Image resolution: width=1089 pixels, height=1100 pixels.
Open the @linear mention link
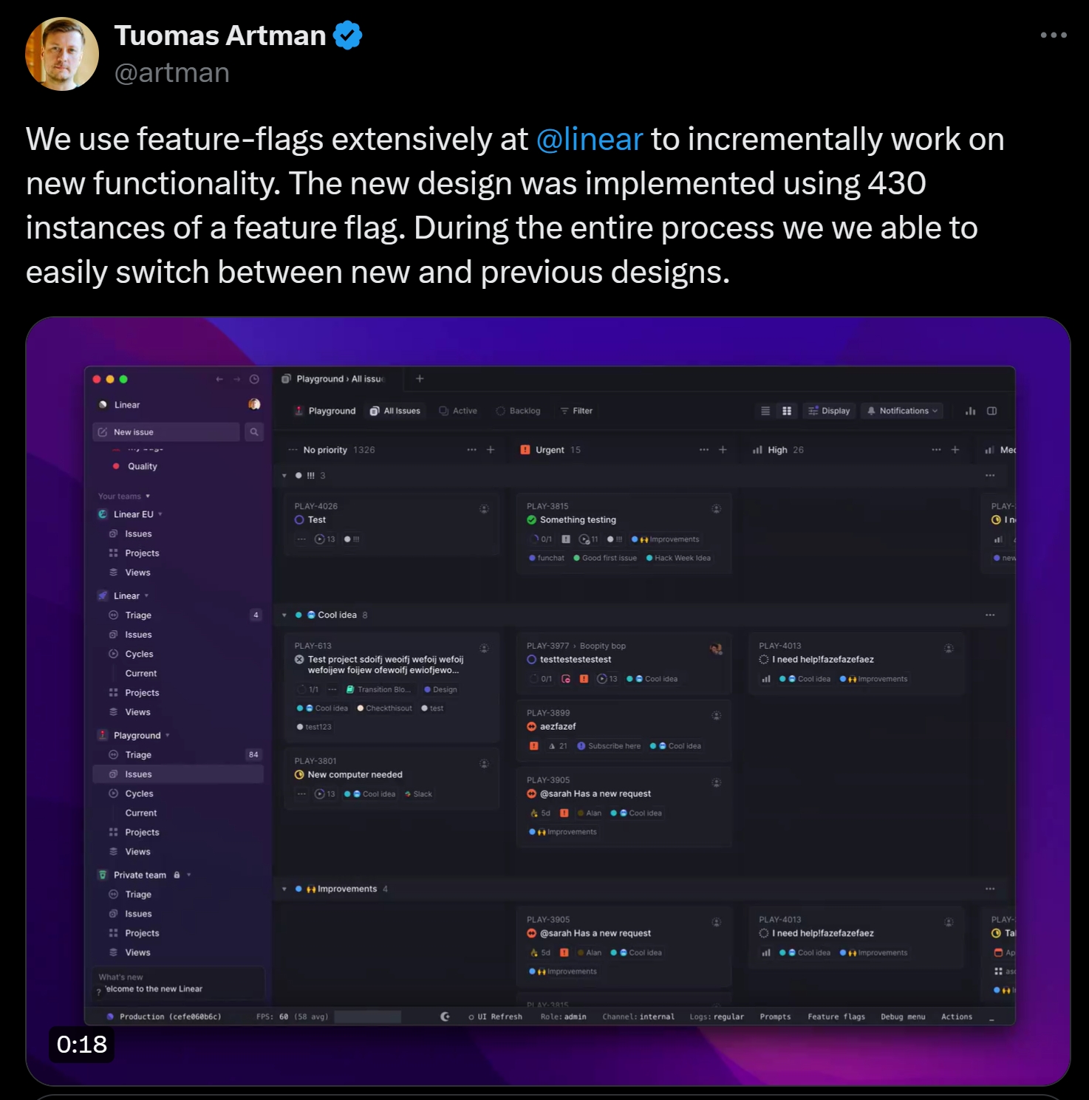tap(589, 139)
